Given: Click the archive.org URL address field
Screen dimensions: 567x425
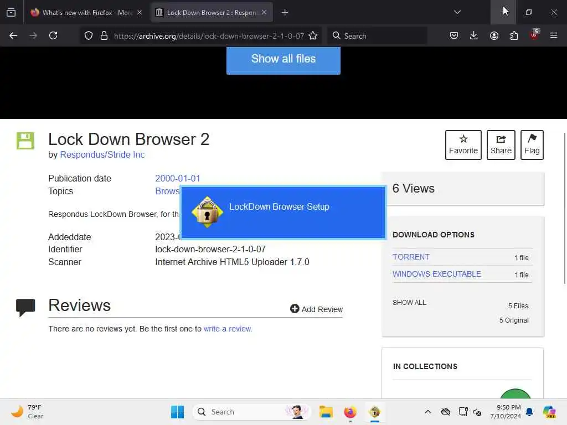Looking at the screenshot, I should (x=209, y=36).
